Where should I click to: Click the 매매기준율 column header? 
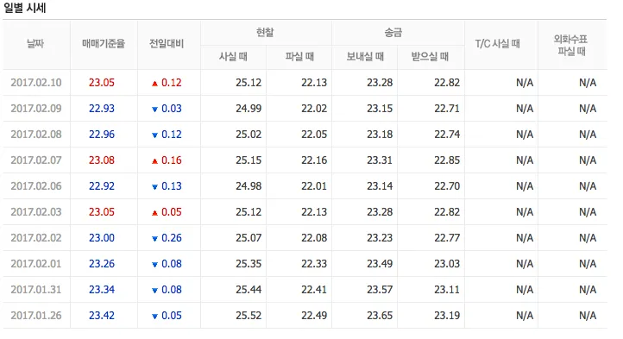tap(104, 44)
